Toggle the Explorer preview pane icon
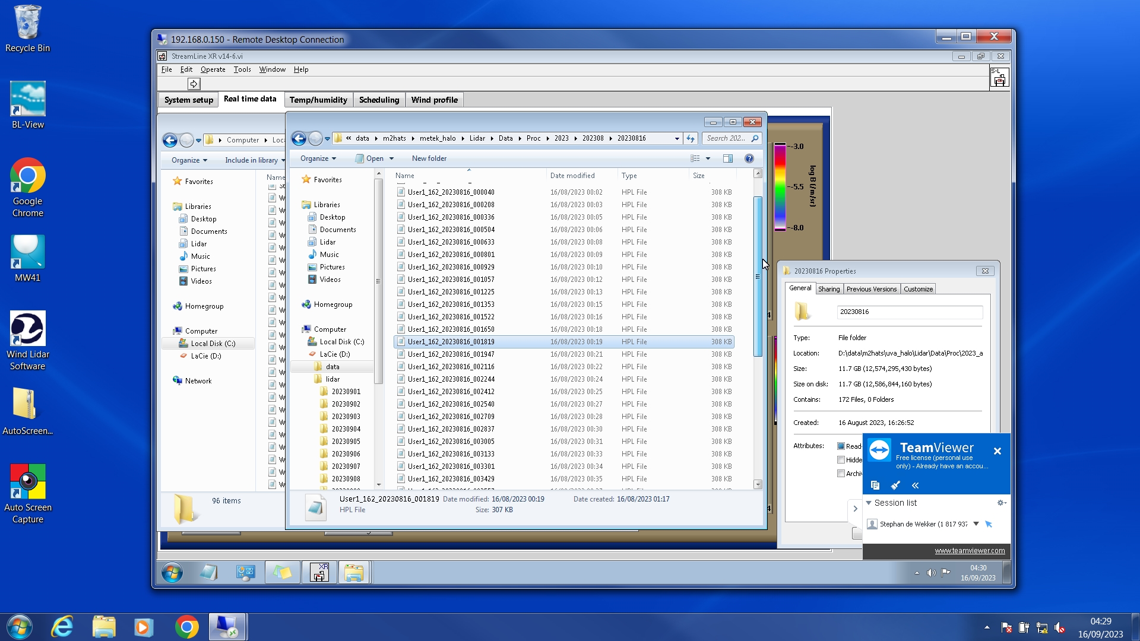1140x641 pixels. [728, 158]
